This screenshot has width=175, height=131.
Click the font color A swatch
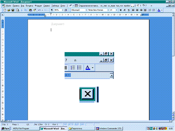pos(159,10)
